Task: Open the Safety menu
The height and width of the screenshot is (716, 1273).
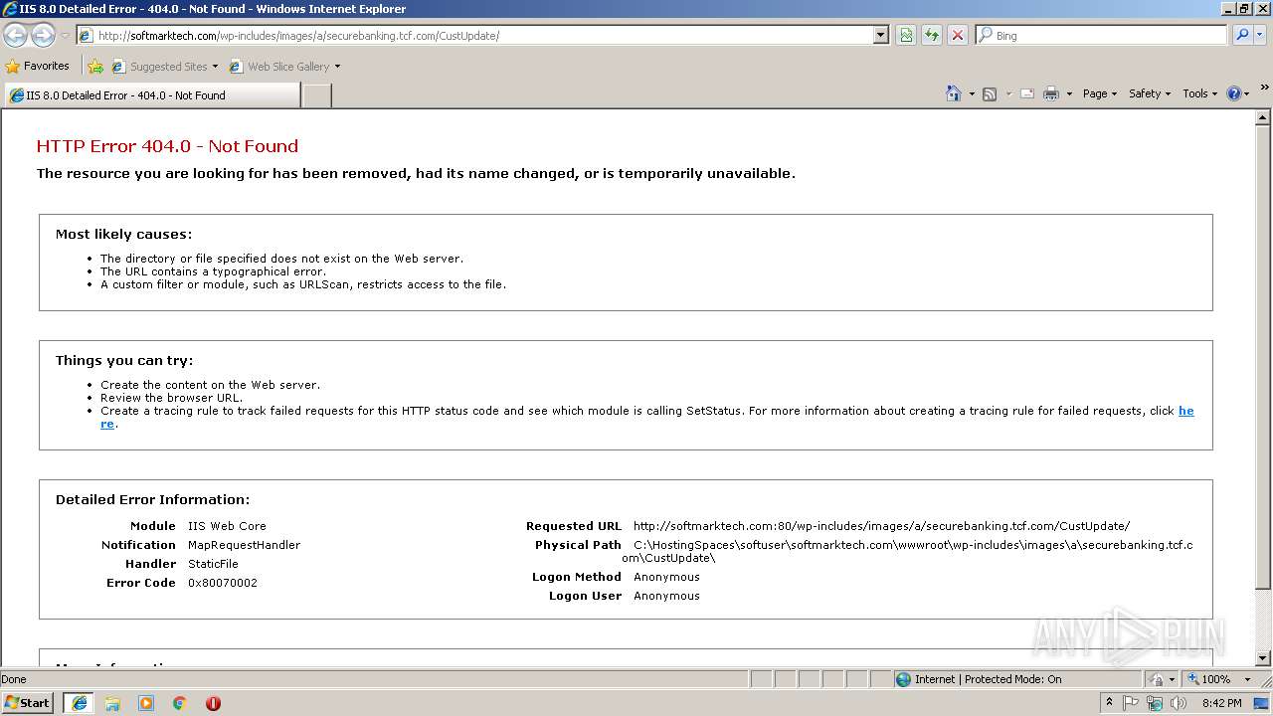Action: click(x=1149, y=93)
